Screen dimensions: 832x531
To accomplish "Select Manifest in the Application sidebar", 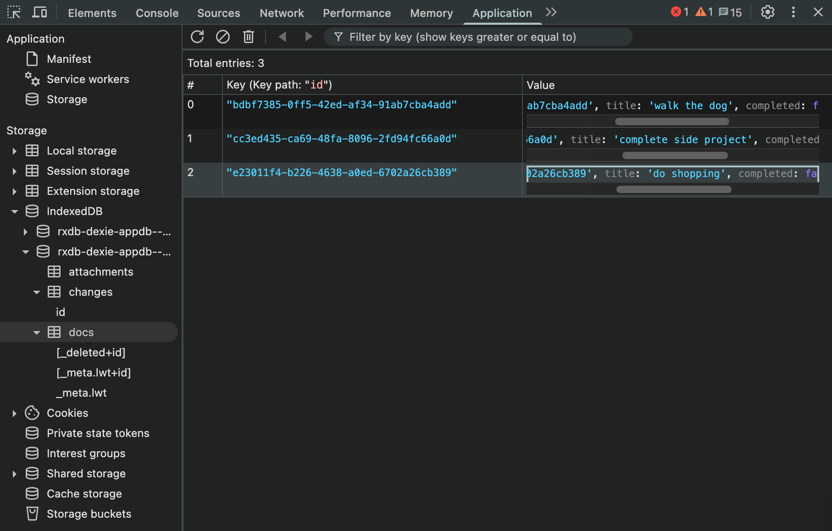I will pyautogui.click(x=69, y=59).
